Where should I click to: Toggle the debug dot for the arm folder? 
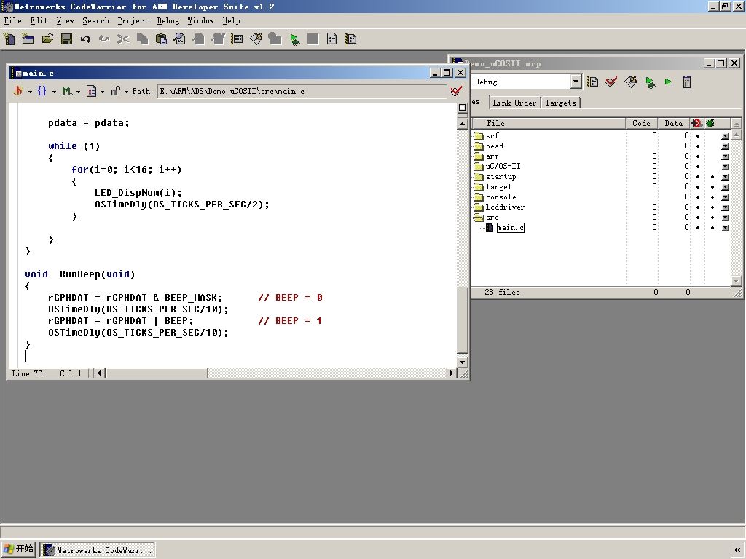coord(698,156)
